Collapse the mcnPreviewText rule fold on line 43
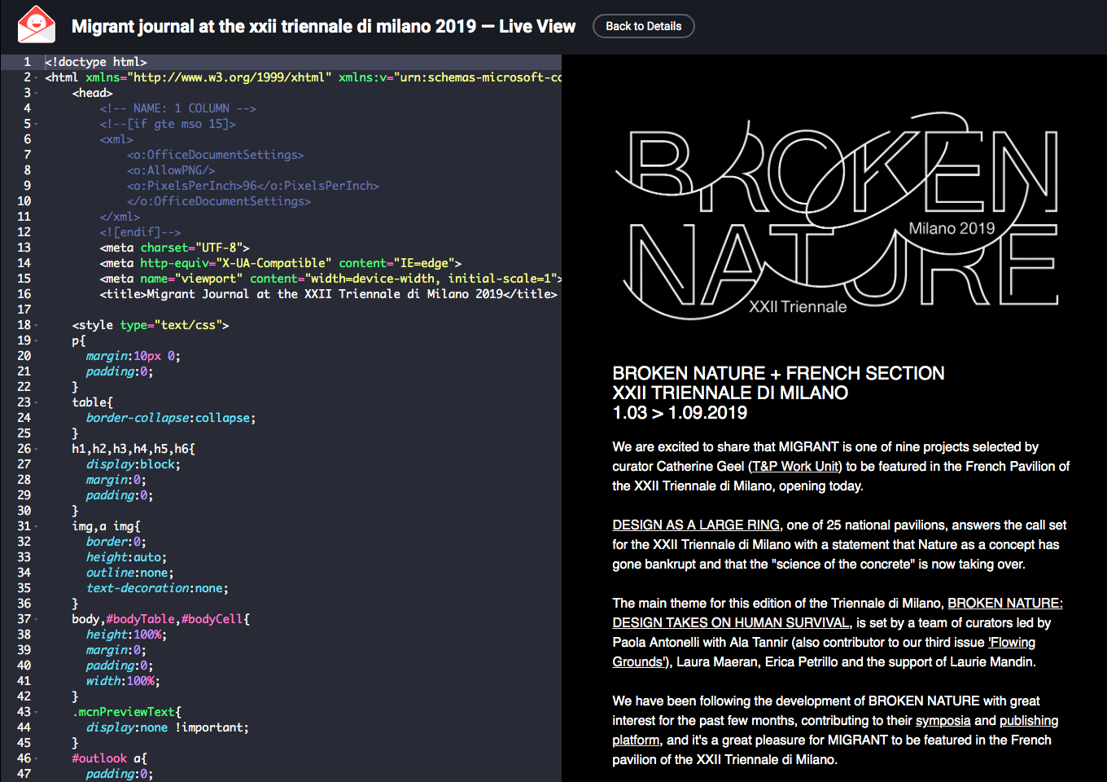 [x=37, y=712]
